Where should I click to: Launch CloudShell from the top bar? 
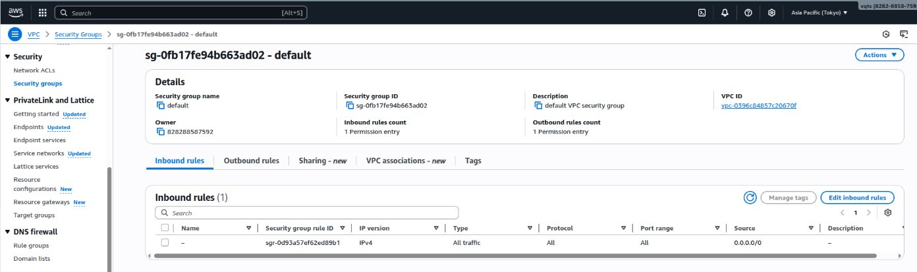(702, 13)
